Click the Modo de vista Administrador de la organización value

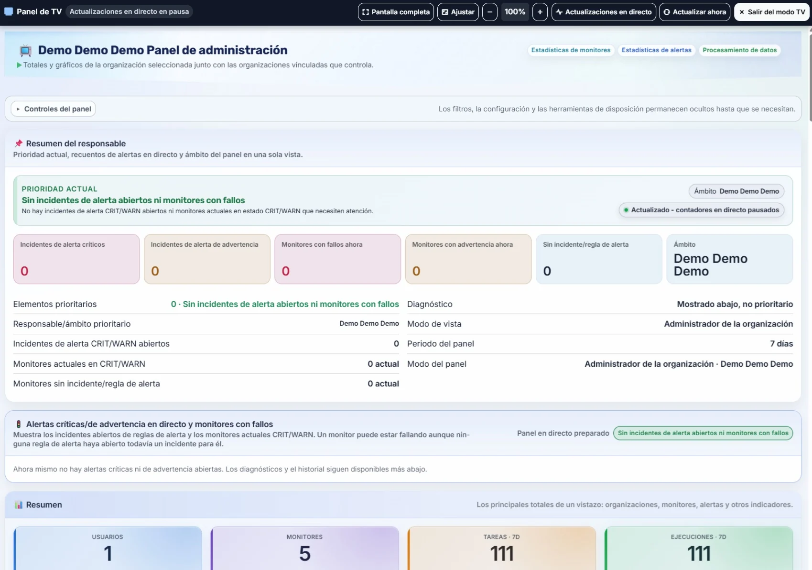pyautogui.click(x=728, y=324)
